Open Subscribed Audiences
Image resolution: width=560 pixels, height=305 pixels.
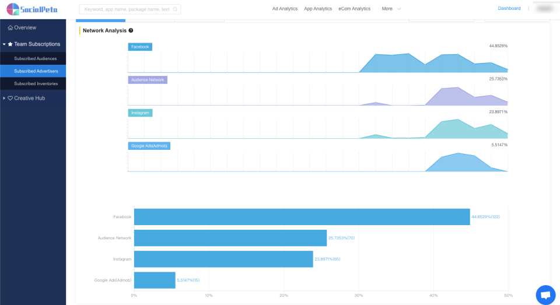click(33, 58)
